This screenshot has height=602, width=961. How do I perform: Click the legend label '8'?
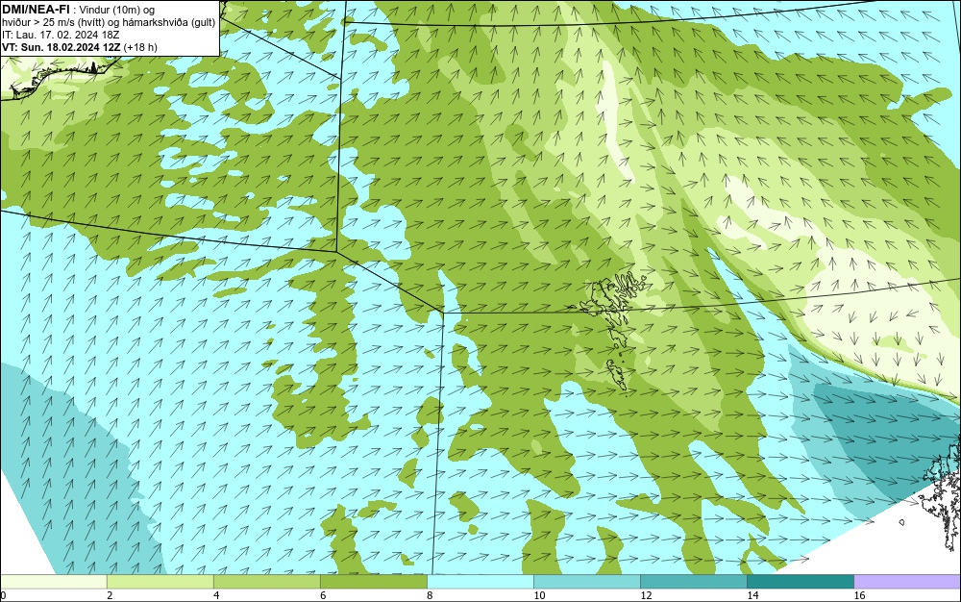coord(430,595)
